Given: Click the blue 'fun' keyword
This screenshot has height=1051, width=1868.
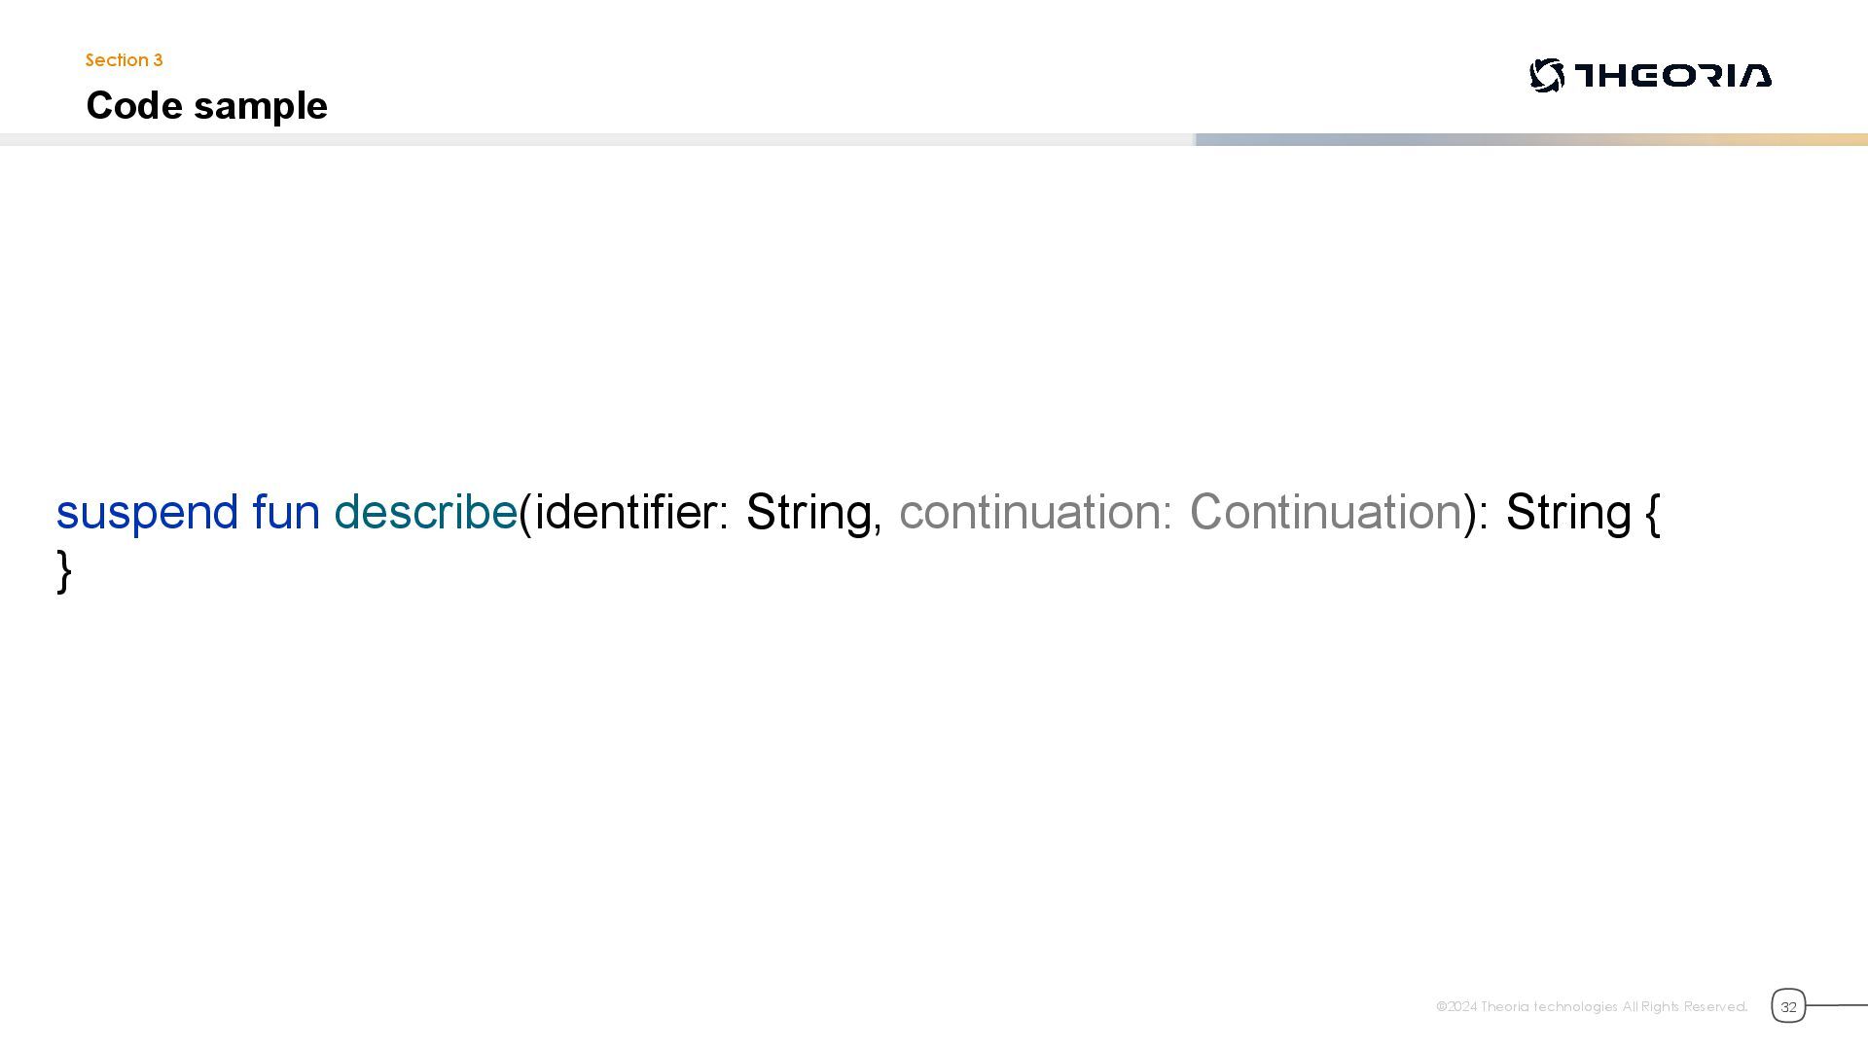Looking at the screenshot, I should [285, 512].
